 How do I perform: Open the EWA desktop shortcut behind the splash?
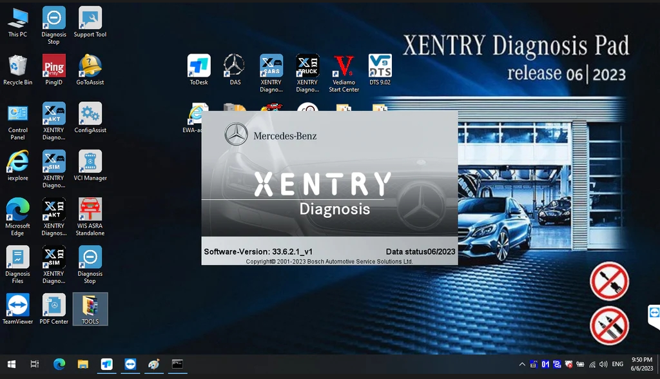[x=193, y=119]
